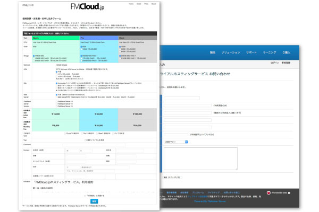
Task: Open Home in the FMCloud.jp navigation
Action: [131, 4]
